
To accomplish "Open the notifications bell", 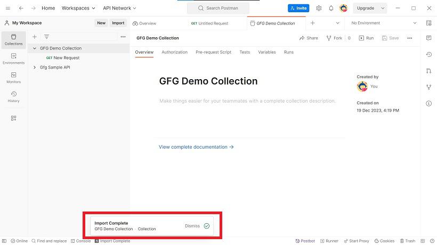I will click(x=331, y=8).
